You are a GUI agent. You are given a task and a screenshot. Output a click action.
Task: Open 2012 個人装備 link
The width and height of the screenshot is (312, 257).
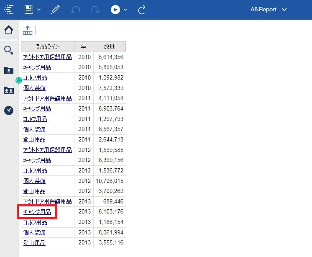pos(34,181)
